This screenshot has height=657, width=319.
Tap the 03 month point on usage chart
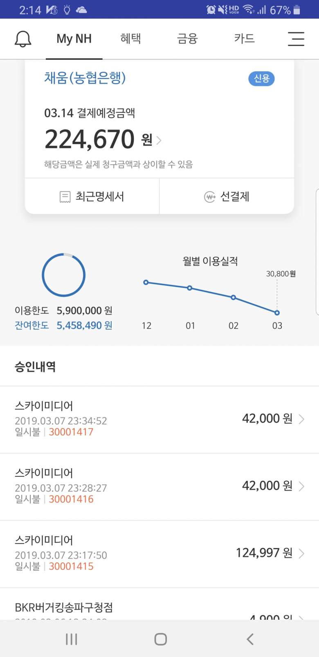click(277, 313)
